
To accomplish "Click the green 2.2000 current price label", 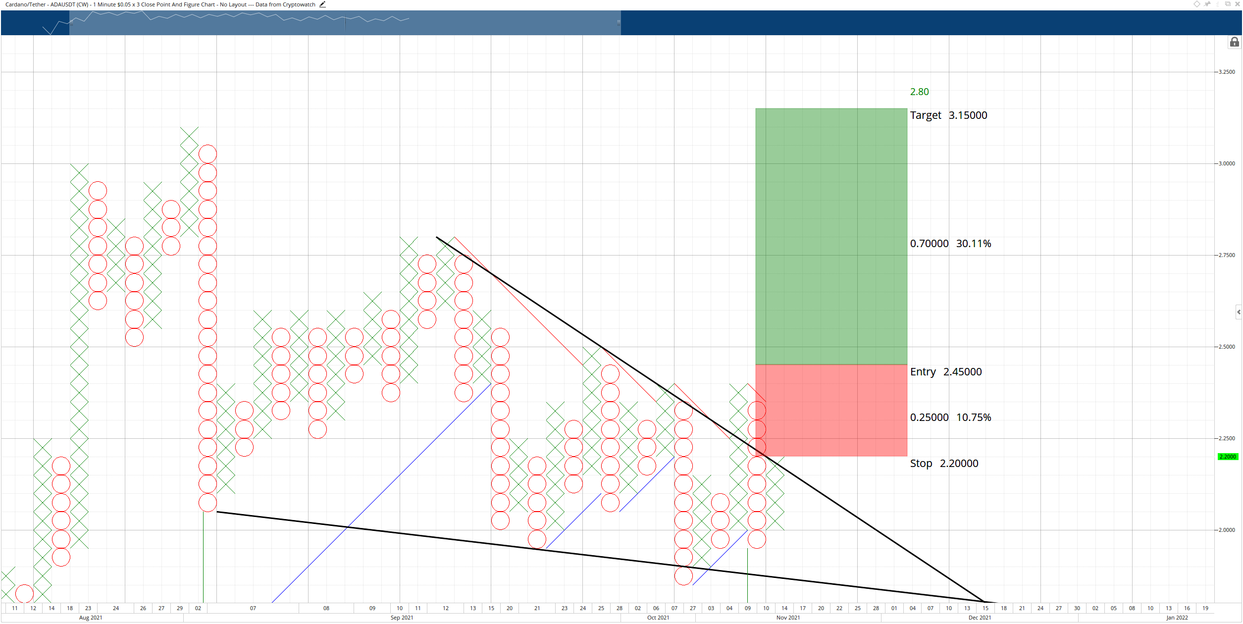I will pos(1228,457).
